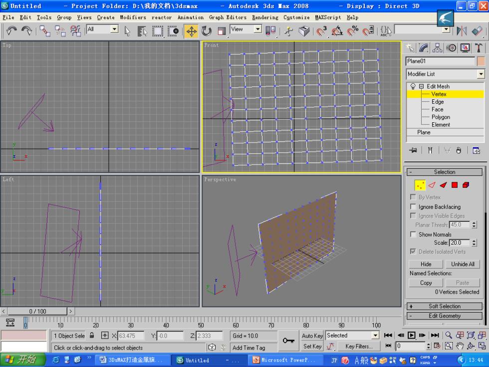Open the Modify command panel tab
489x367 pixels.
[x=424, y=48]
